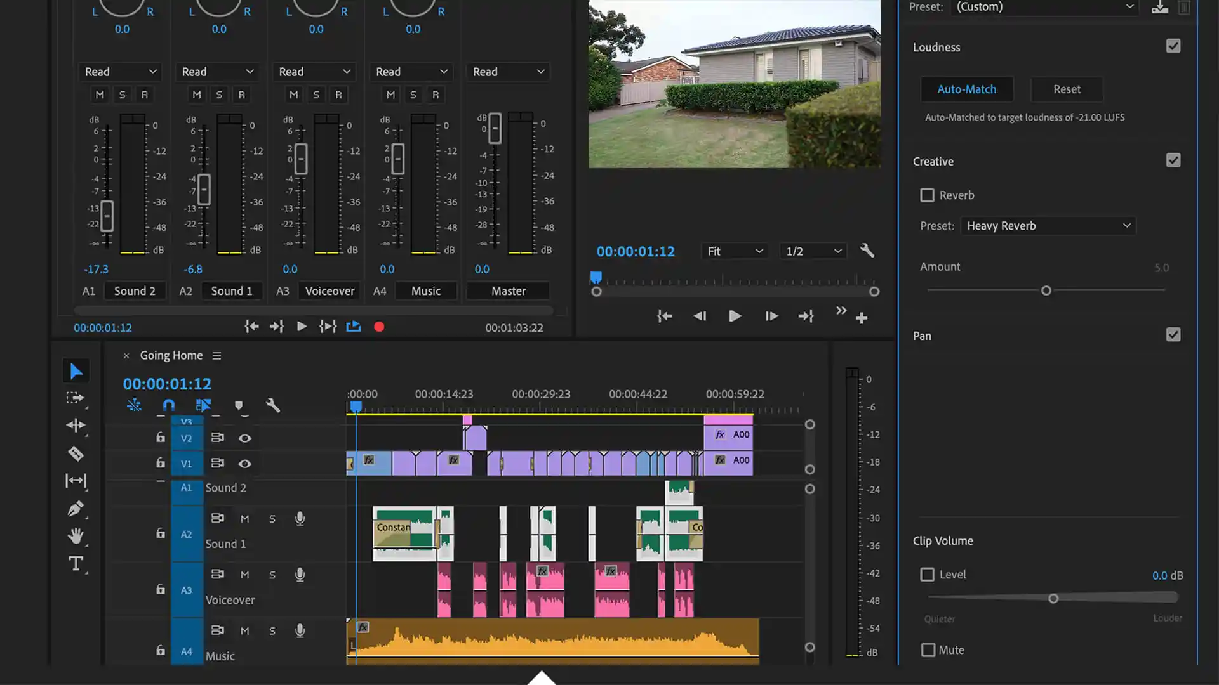Enable voice-over record on Voiceover track
Screen dimensions: 1219x685
coord(300,575)
